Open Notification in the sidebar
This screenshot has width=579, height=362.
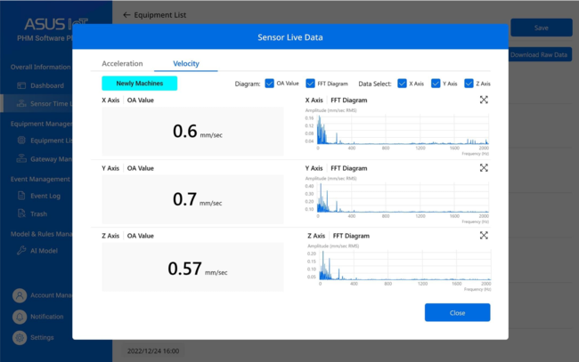[x=46, y=317]
